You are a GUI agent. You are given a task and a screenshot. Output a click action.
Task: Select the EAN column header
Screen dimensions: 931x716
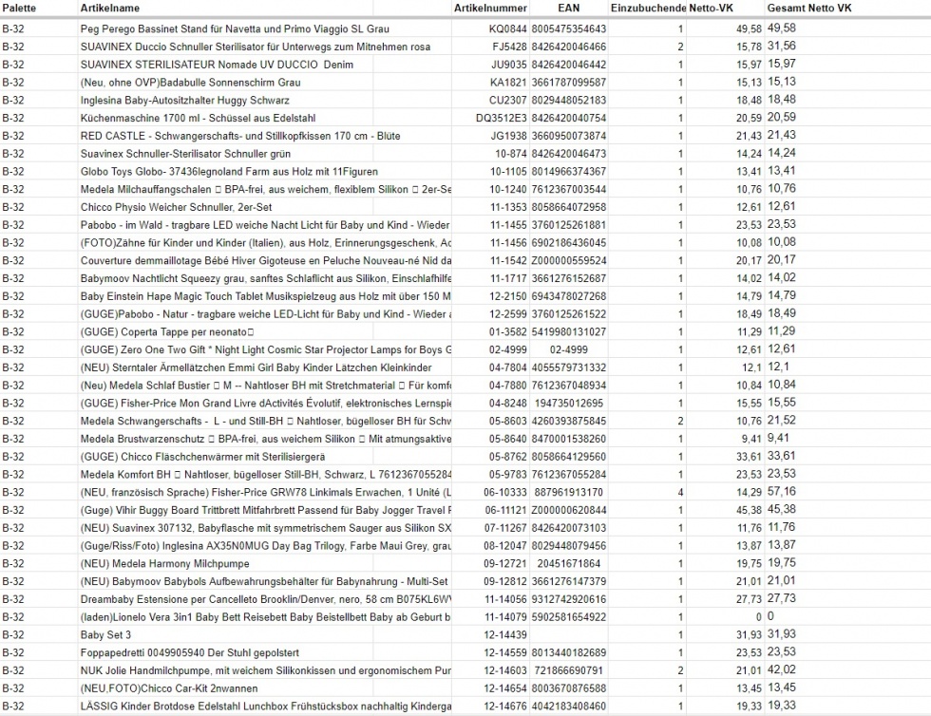569,9
